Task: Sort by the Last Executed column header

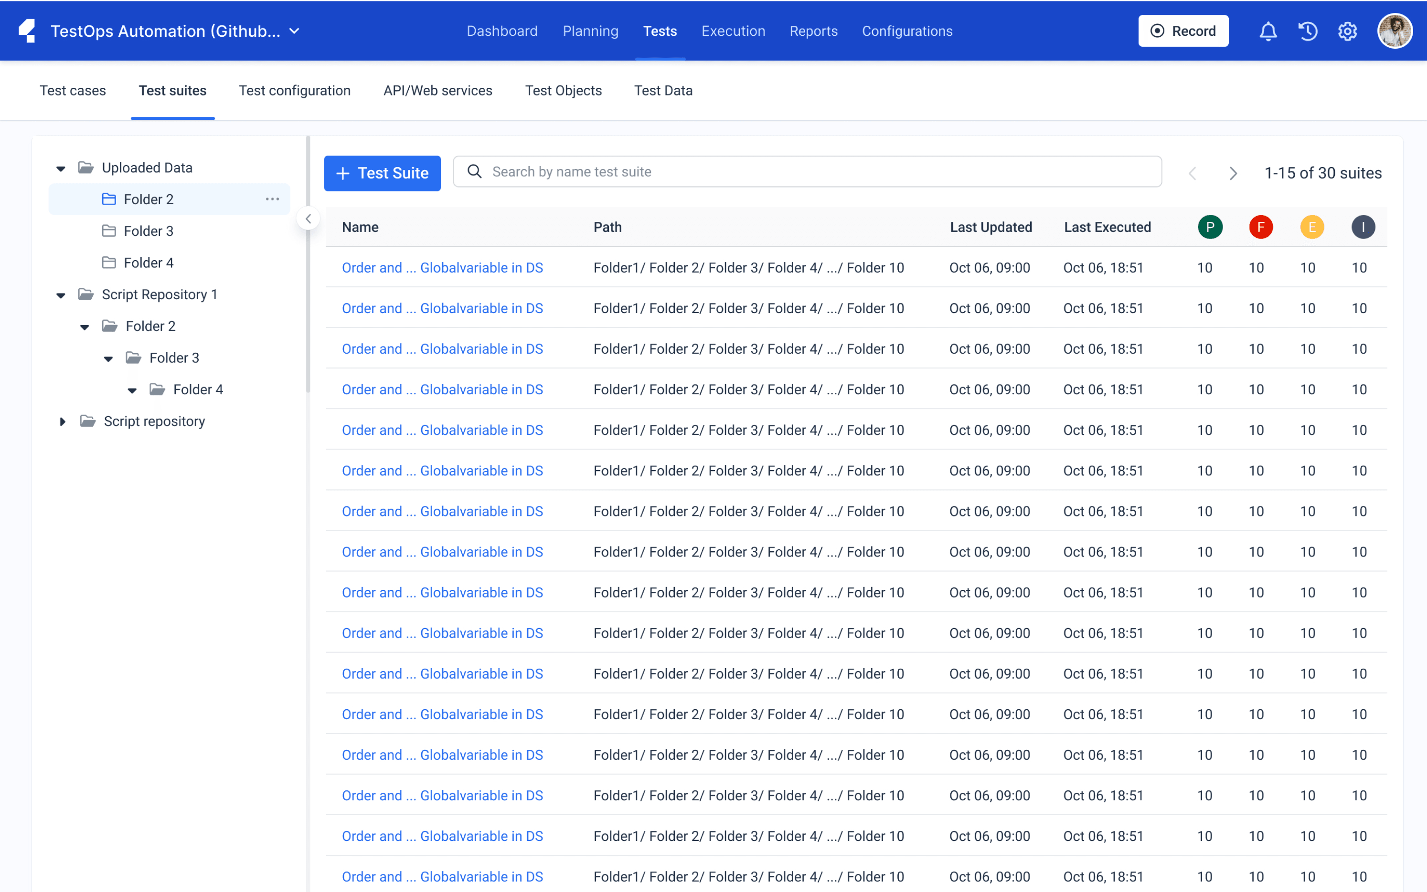Action: [1107, 227]
